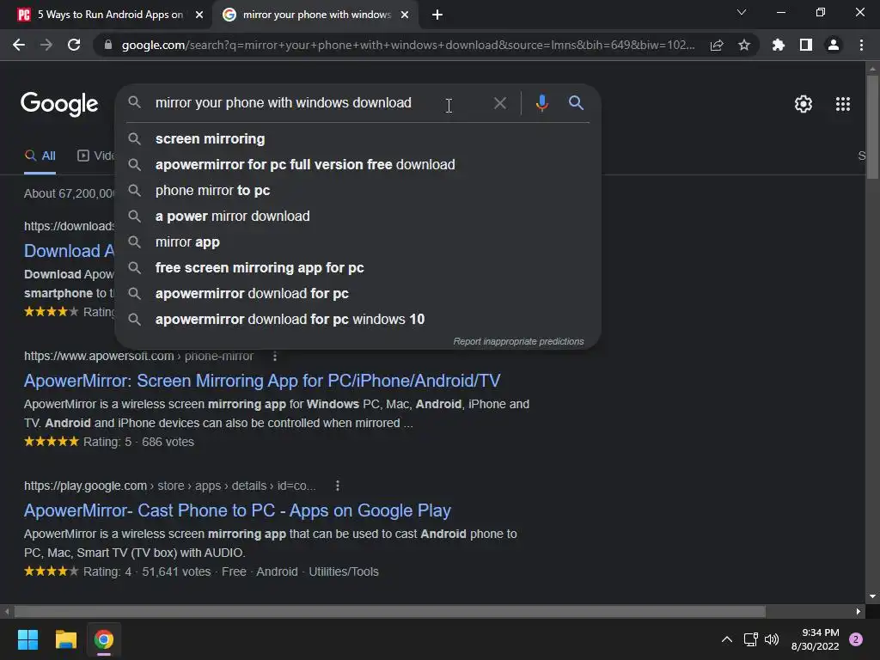Share this page from the address bar
The height and width of the screenshot is (660, 880).
tap(717, 45)
